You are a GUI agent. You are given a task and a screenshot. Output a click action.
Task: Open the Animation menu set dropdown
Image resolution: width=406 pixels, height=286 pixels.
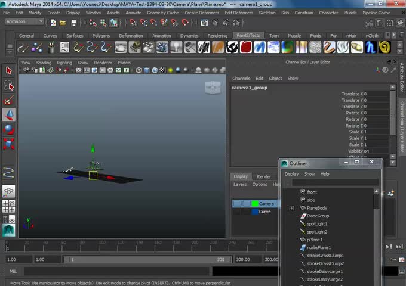pos(24,21)
